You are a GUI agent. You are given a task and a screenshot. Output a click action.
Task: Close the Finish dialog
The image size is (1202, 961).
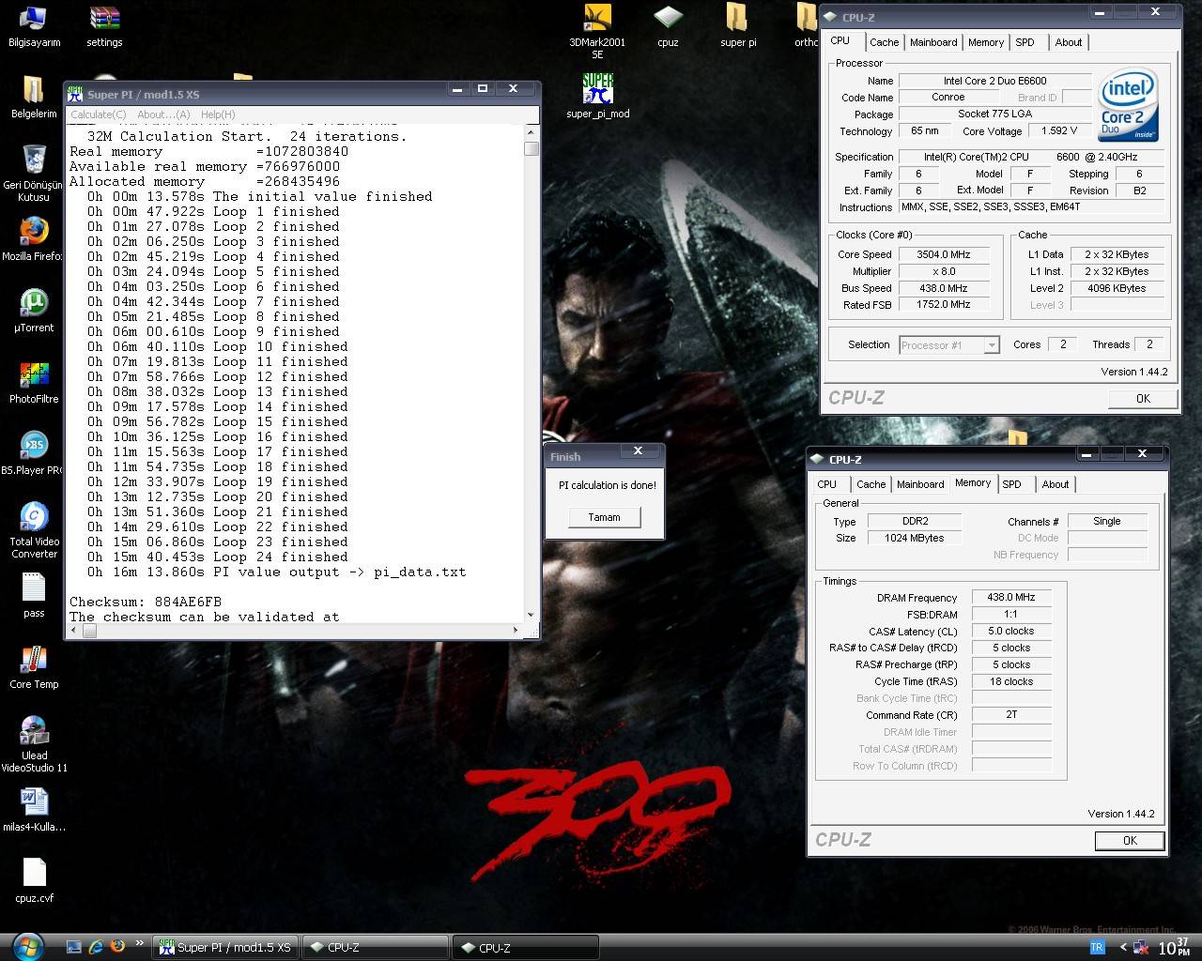tap(638, 451)
